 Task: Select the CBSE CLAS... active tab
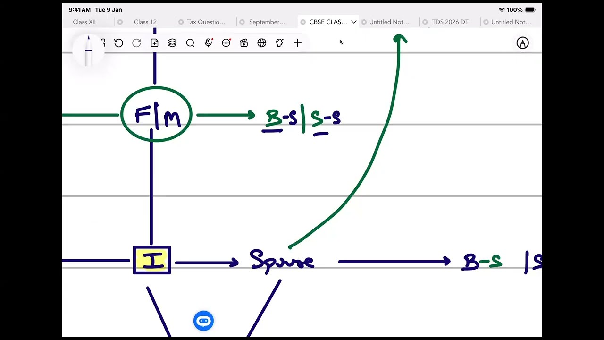328,22
